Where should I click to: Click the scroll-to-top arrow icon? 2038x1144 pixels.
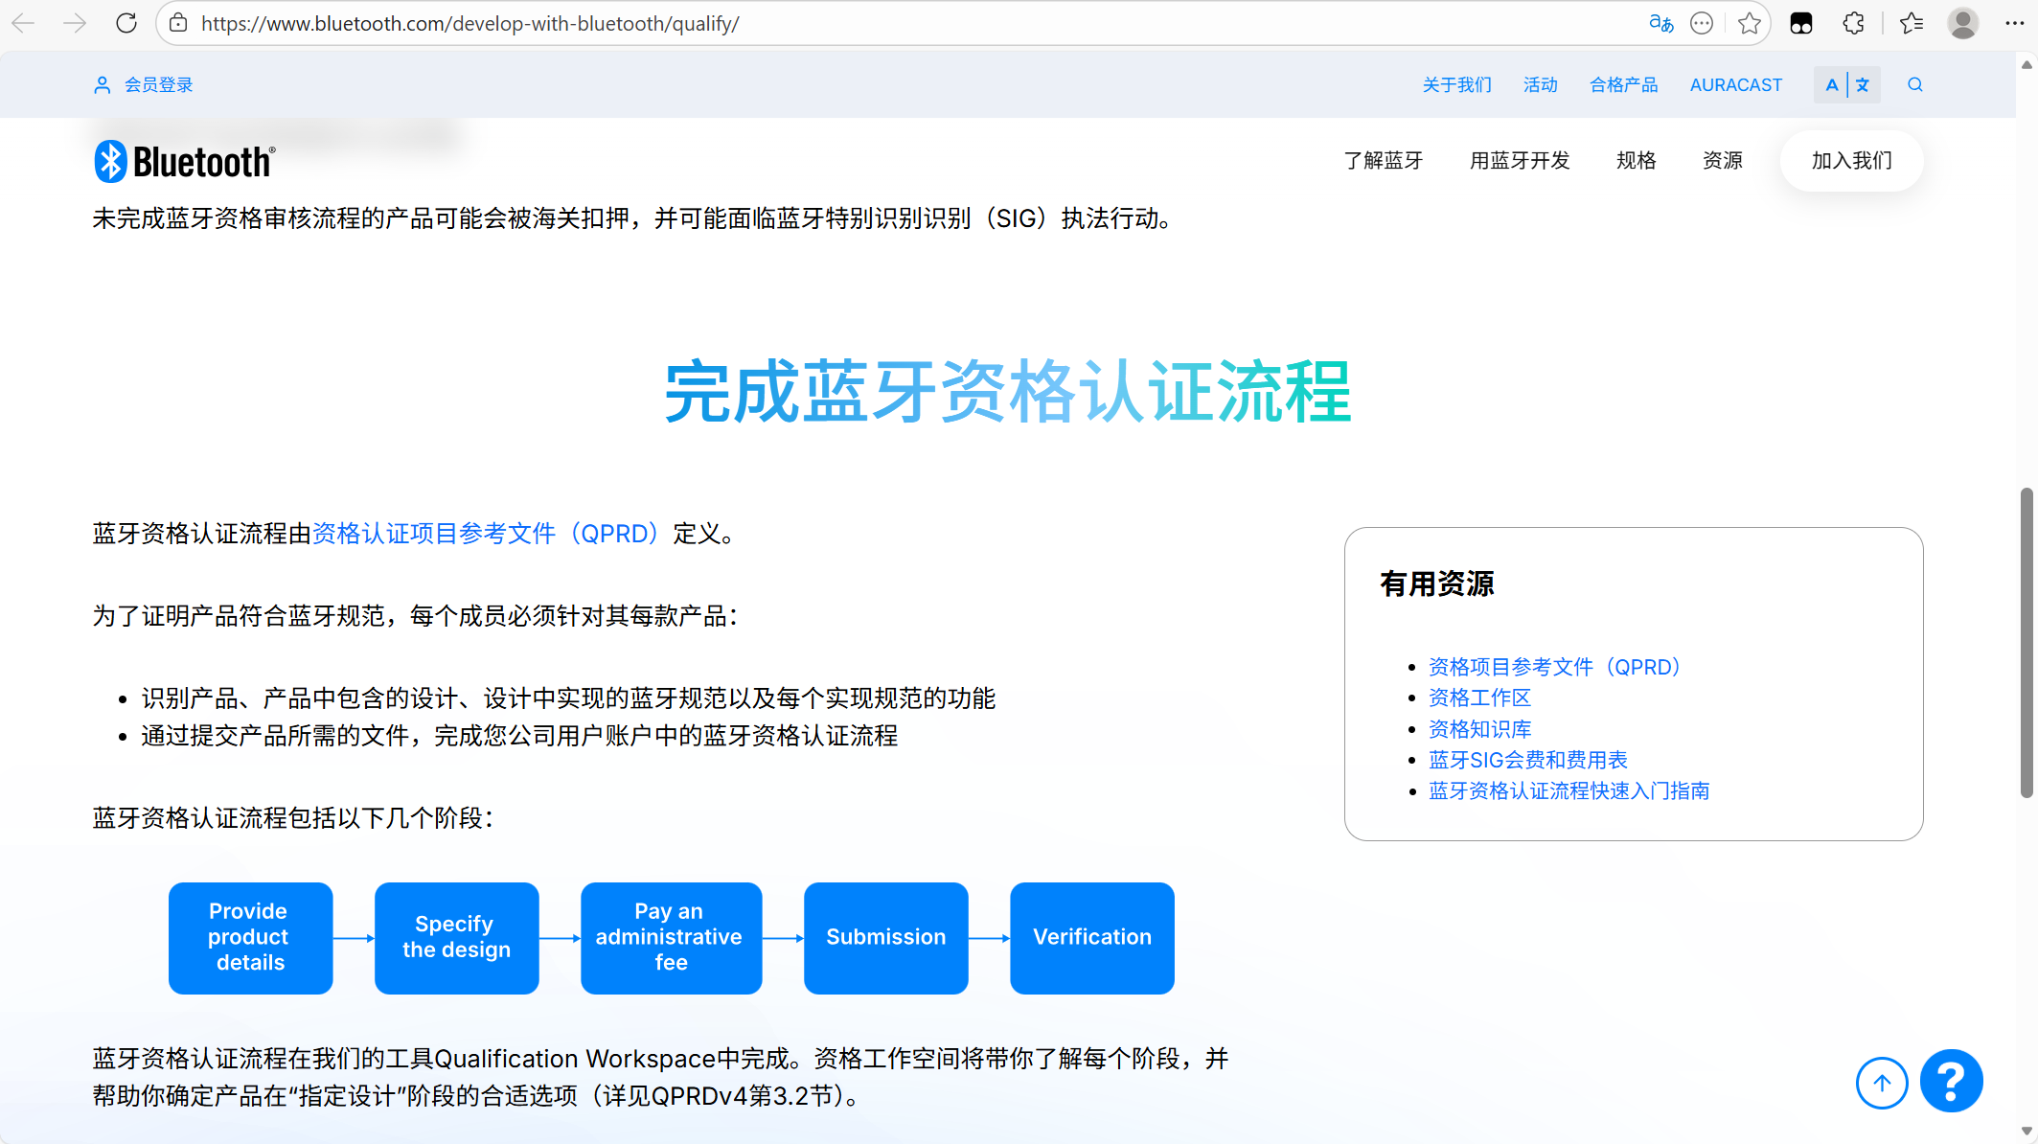point(1881,1083)
